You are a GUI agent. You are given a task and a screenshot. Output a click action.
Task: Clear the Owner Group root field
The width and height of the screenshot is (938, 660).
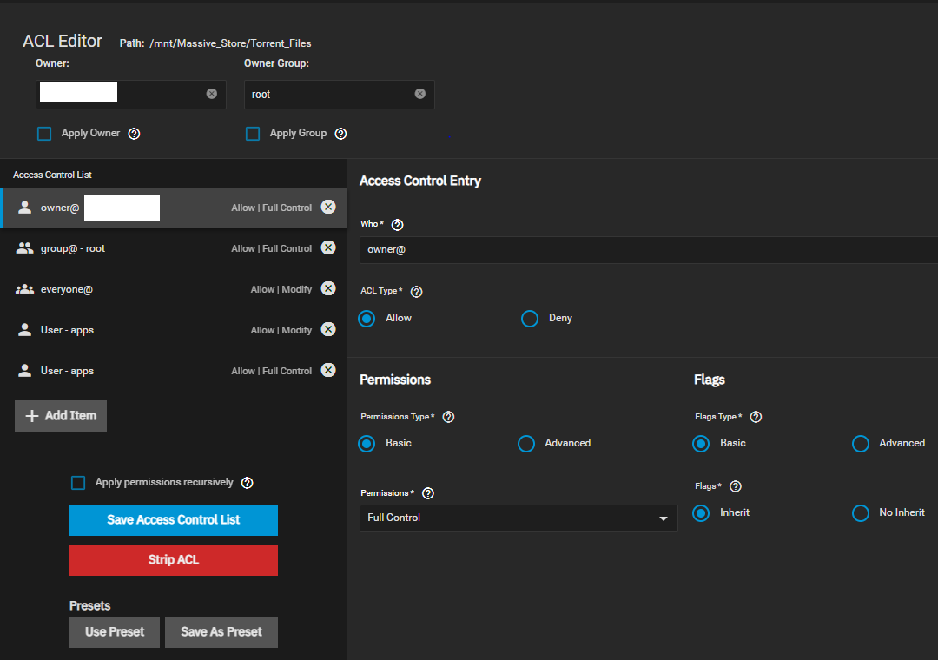pos(420,94)
